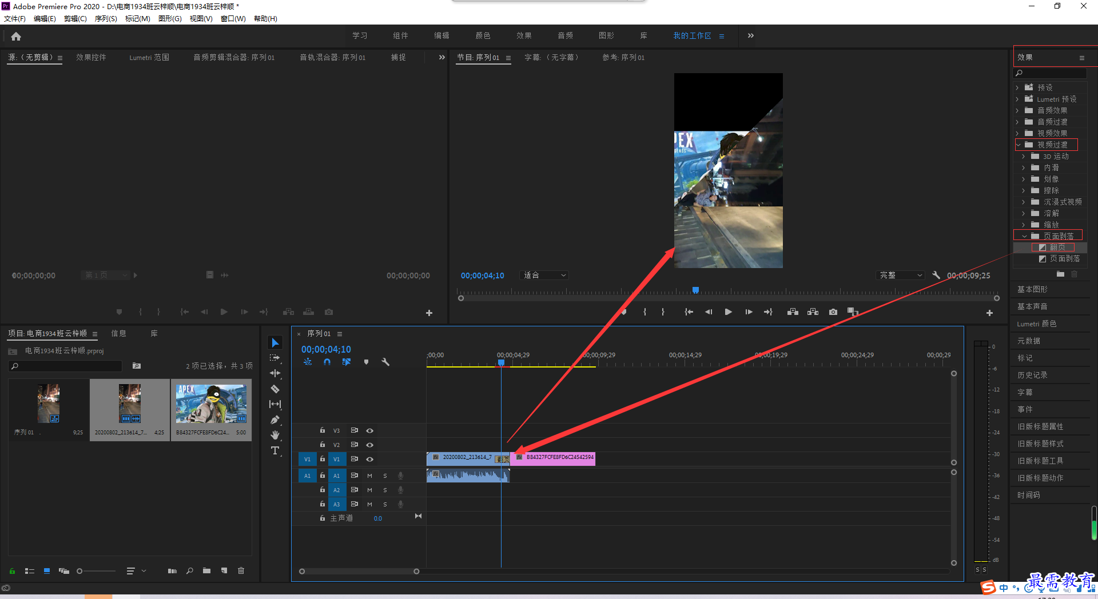Play the program monitor
The width and height of the screenshot is (1098, 599).
[728, 312]
